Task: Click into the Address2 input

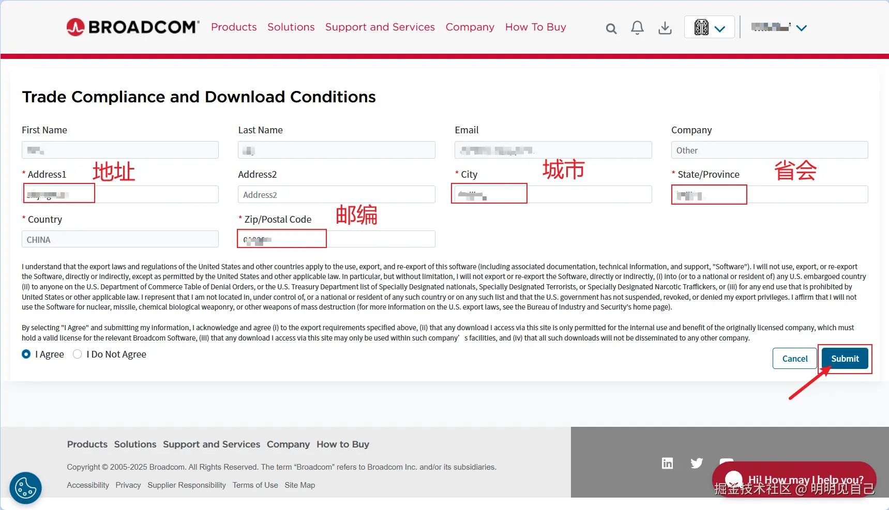Action: click(x=337, y=194)
